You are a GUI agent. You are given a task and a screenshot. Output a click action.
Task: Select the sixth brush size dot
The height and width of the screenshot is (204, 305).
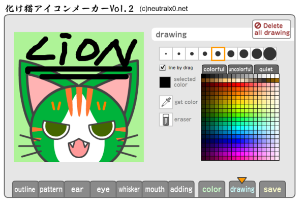(231, 54)
